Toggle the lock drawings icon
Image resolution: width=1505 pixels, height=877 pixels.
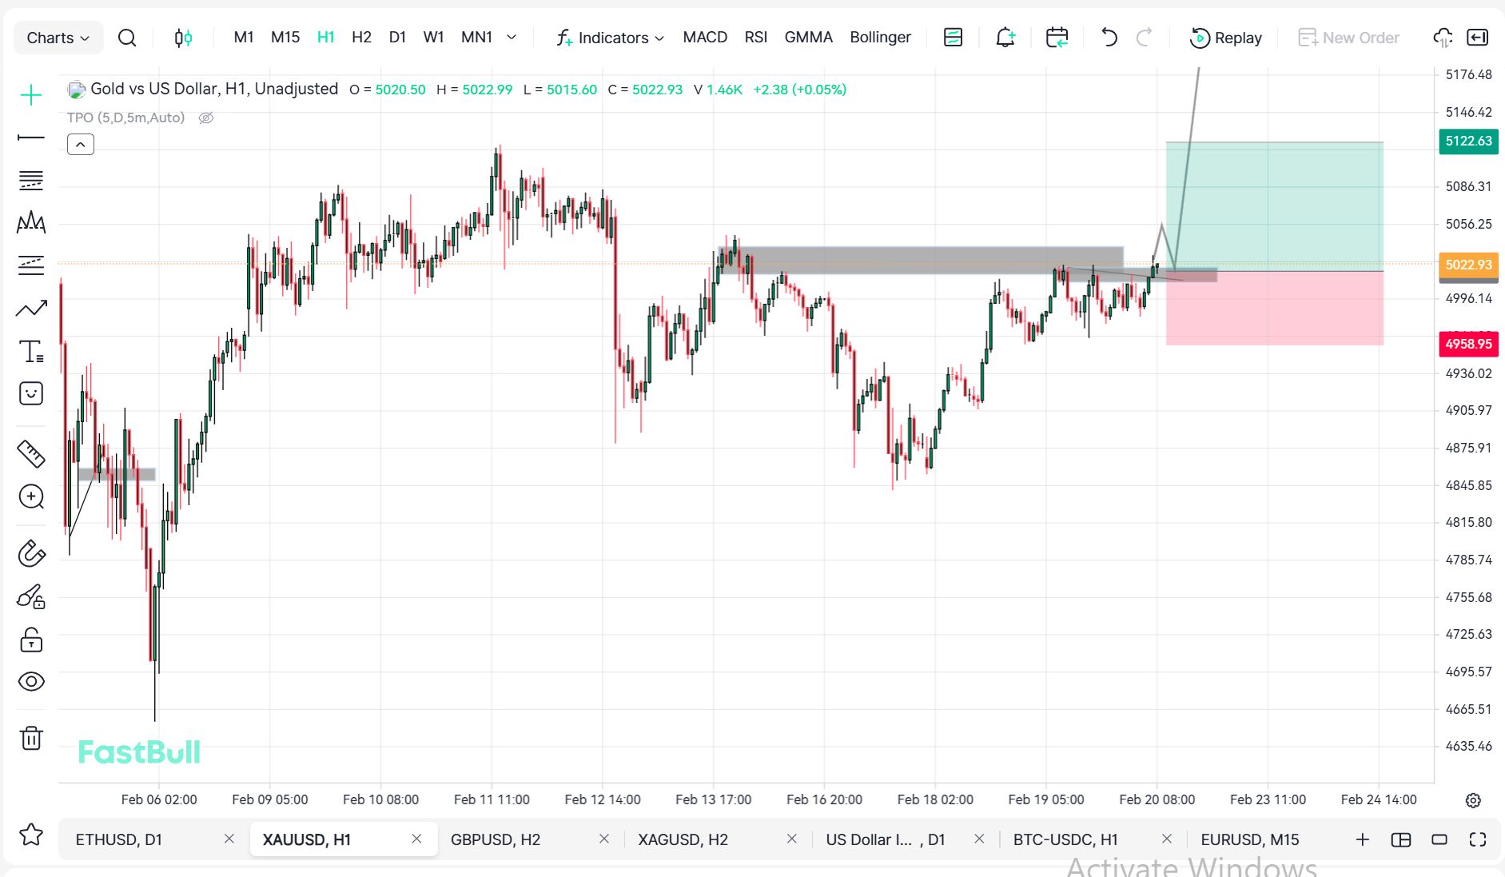coord(31,640)
